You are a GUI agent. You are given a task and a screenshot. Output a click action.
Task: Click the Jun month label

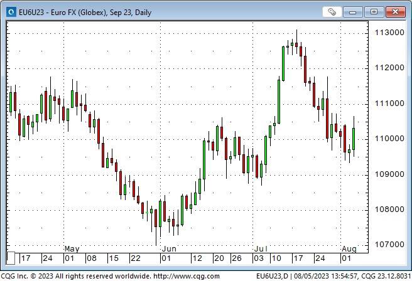coord(169,249)
